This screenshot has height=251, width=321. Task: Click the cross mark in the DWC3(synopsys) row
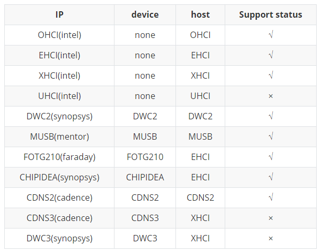tap(270, 238)
